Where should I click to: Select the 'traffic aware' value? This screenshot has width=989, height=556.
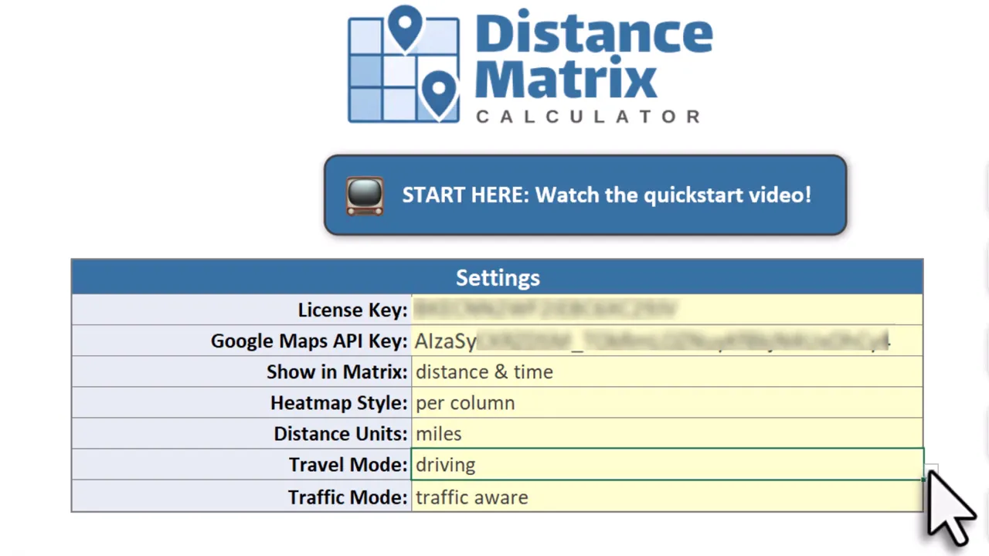tap(471, 497)
